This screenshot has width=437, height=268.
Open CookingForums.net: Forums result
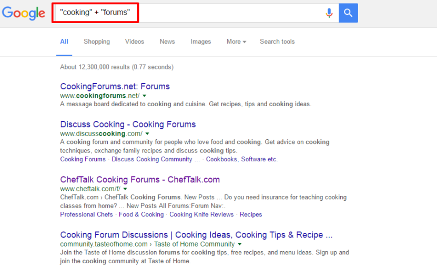[115, 86]
